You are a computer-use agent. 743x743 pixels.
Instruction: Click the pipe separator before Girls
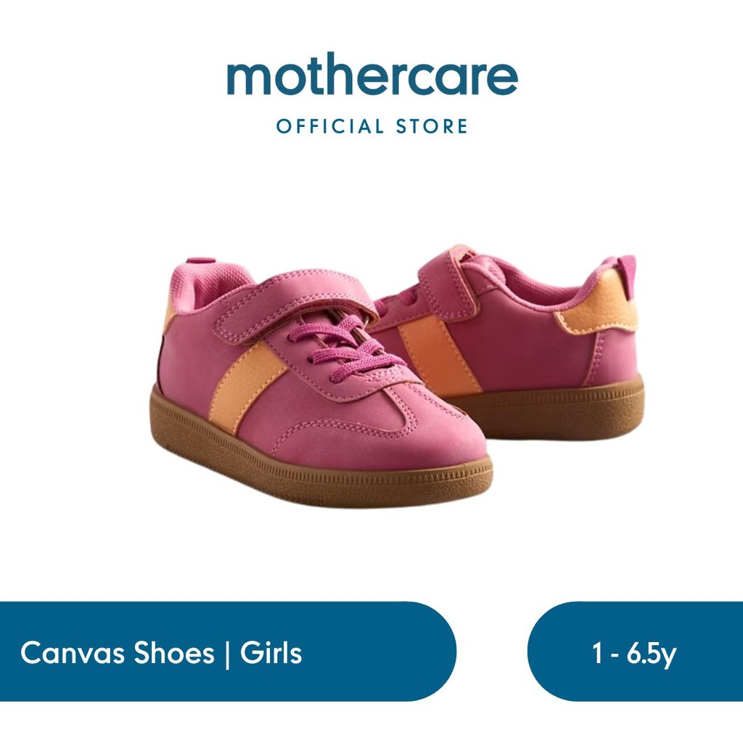click(x=227, y=654)
